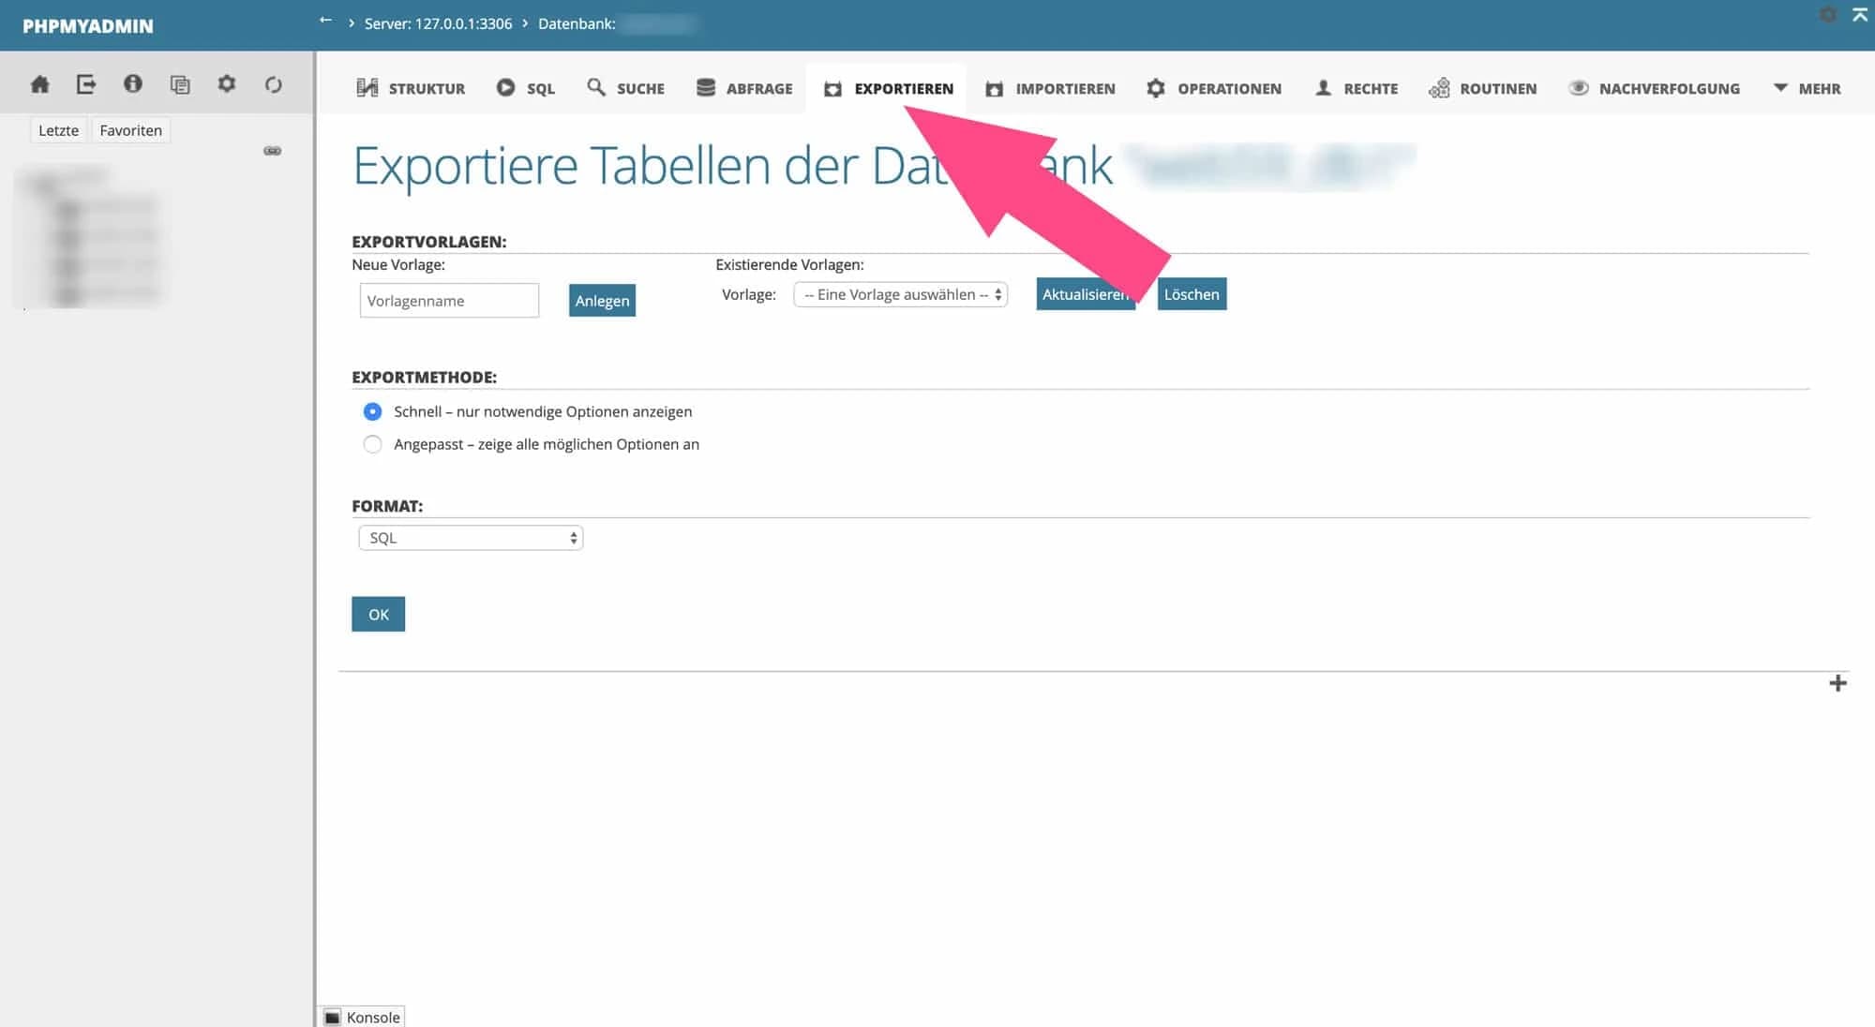Click the phpMyAdmin Home icon in the sidebar

click(x=39, y=83)
